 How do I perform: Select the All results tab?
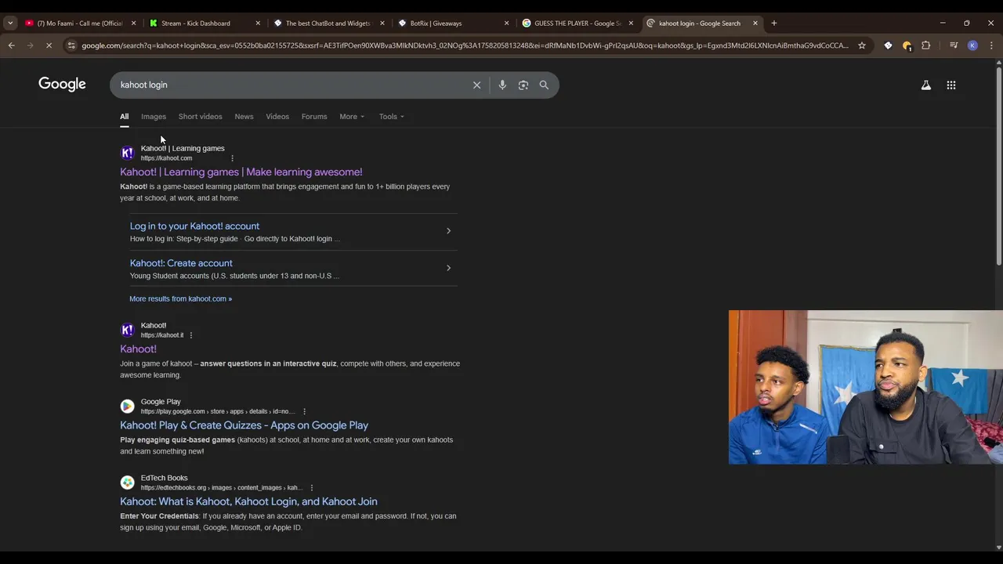(x=124, y=117)
